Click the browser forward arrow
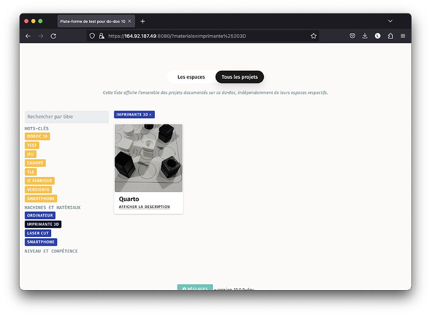The image size is (431, 316). 40,36
